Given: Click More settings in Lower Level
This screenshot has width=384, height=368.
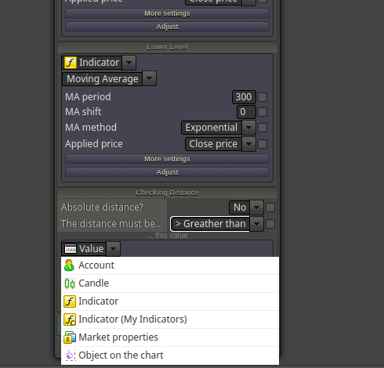Looking at the screenshot, I should coord(167,159).
